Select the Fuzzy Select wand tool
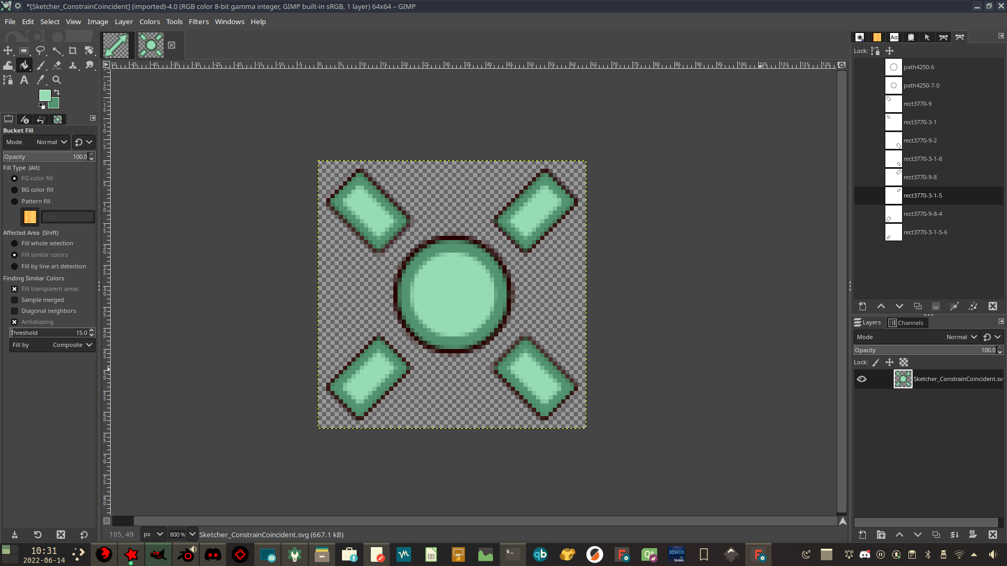Viewport: 1007px width, 566px height. (x=57, y=50)
